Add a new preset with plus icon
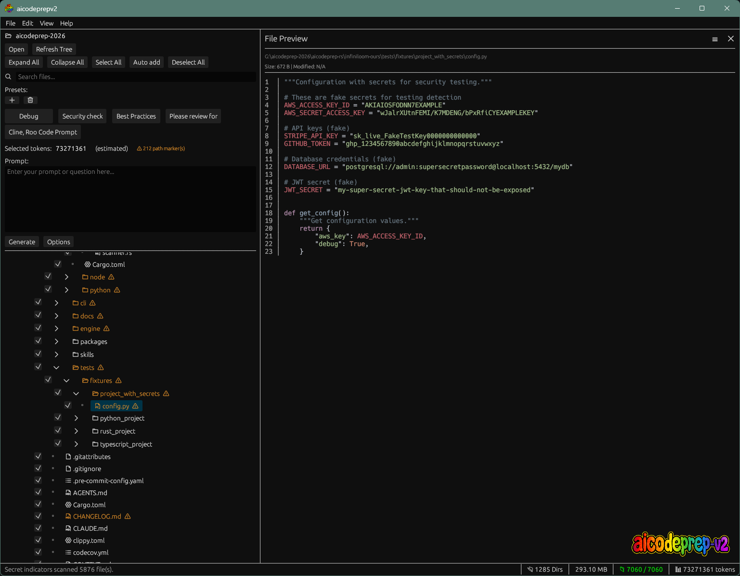The height and width of the screenshot is (576, 740). tap(12, 100)
